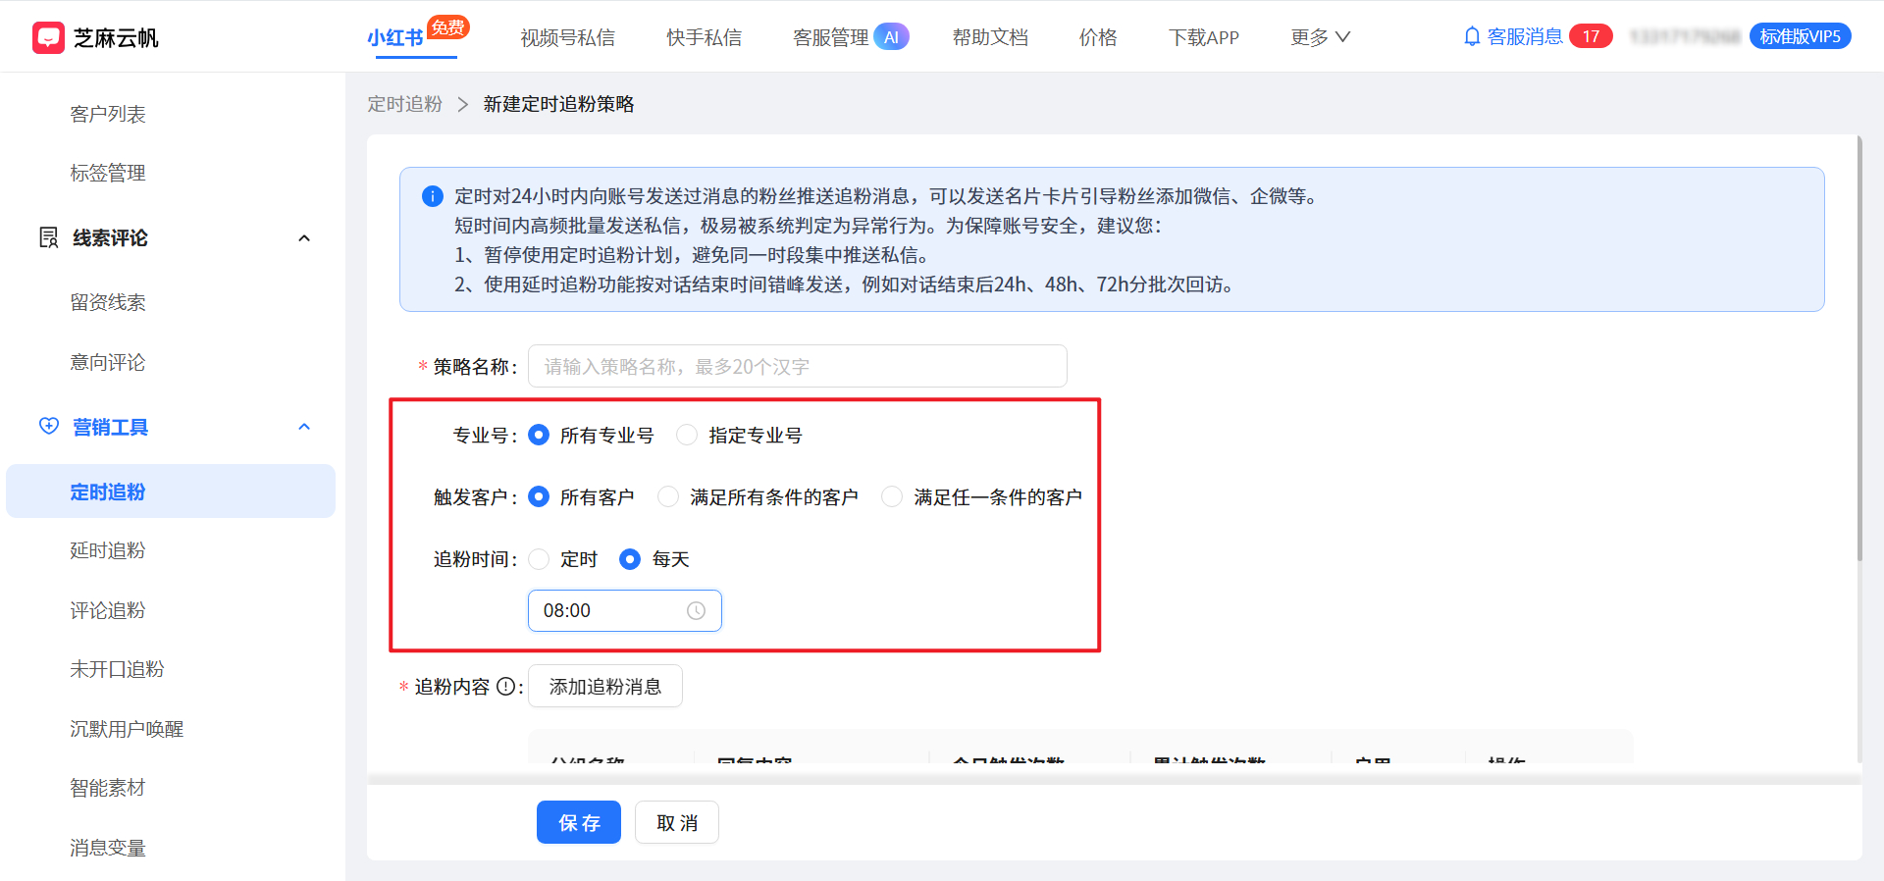Image resolution: width=1884 pixels, height=881 pixels.
Task: Click the clock icon in the time field
Action: coord(696,611)
